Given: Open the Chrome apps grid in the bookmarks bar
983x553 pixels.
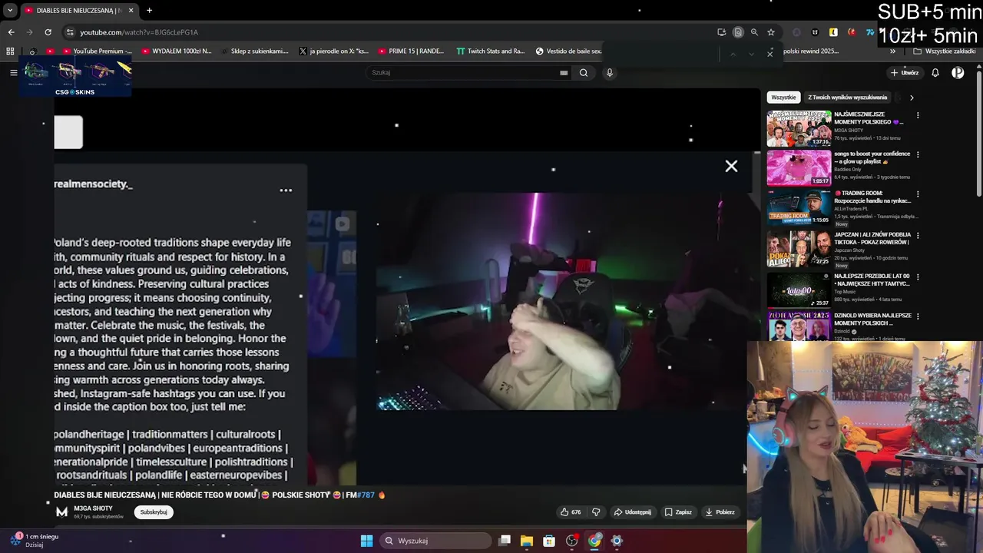Looking at the screenshot, I should 10,51.
